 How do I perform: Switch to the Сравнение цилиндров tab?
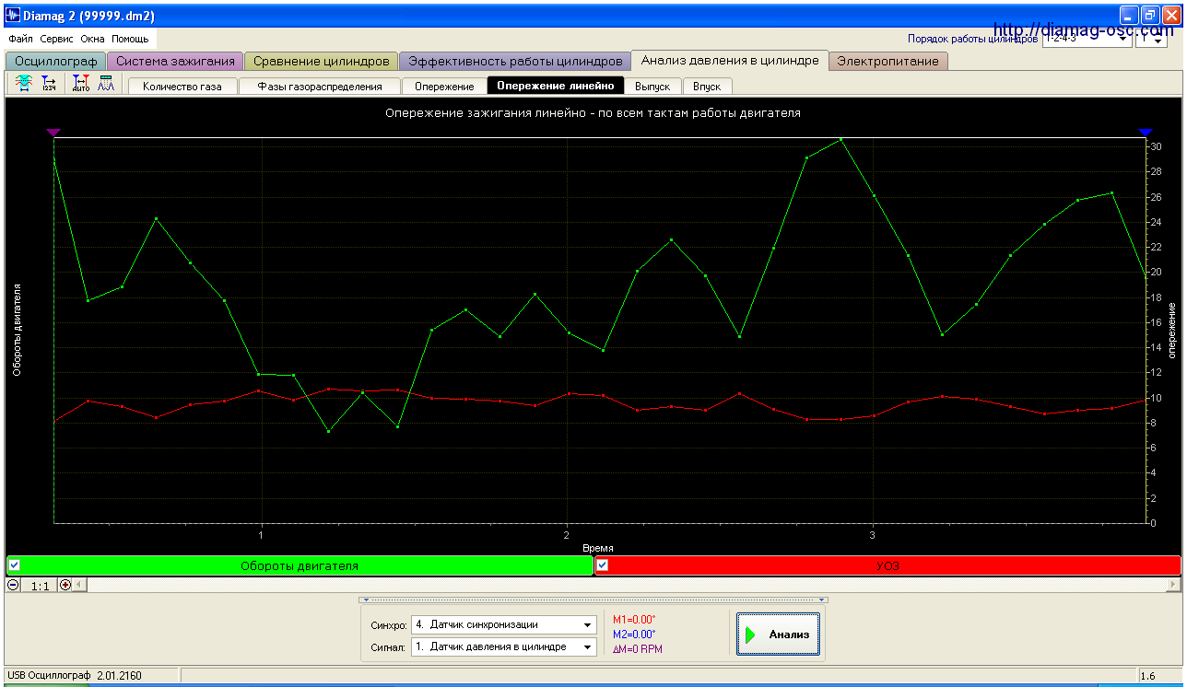click(322, 62)
